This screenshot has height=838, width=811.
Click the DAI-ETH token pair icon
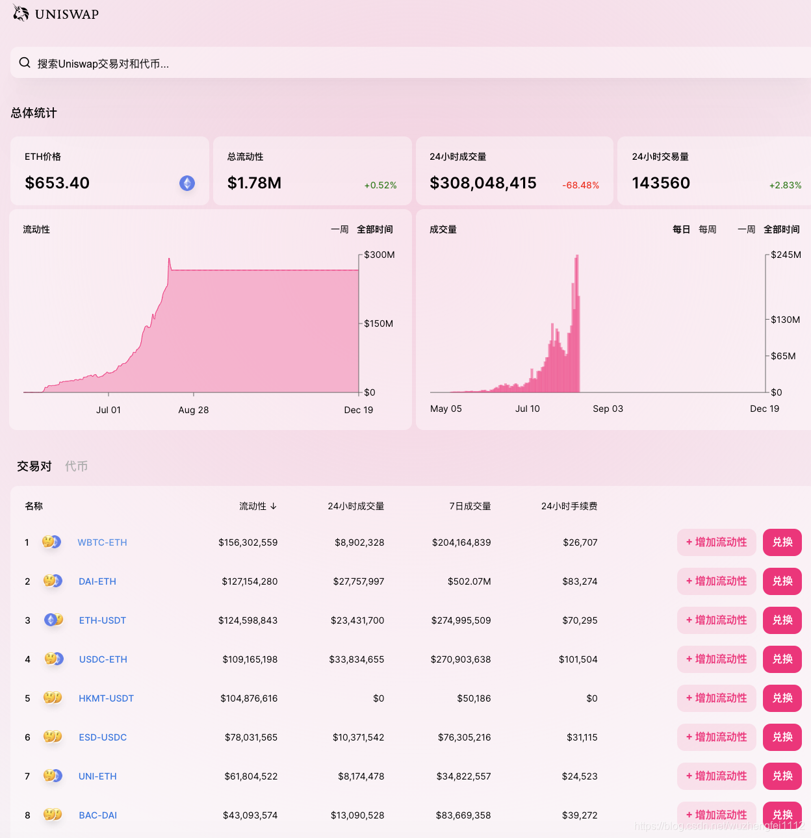53,581
